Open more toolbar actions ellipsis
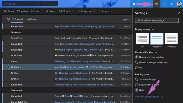This screenshot has width=183, height=103. [x=117, y=11]
